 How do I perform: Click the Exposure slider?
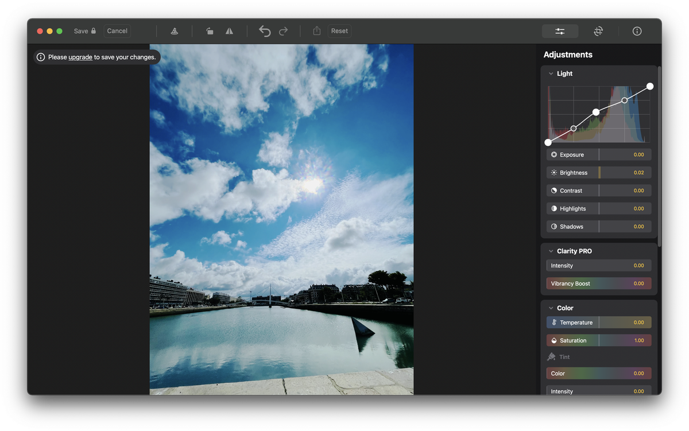[599, 154]
